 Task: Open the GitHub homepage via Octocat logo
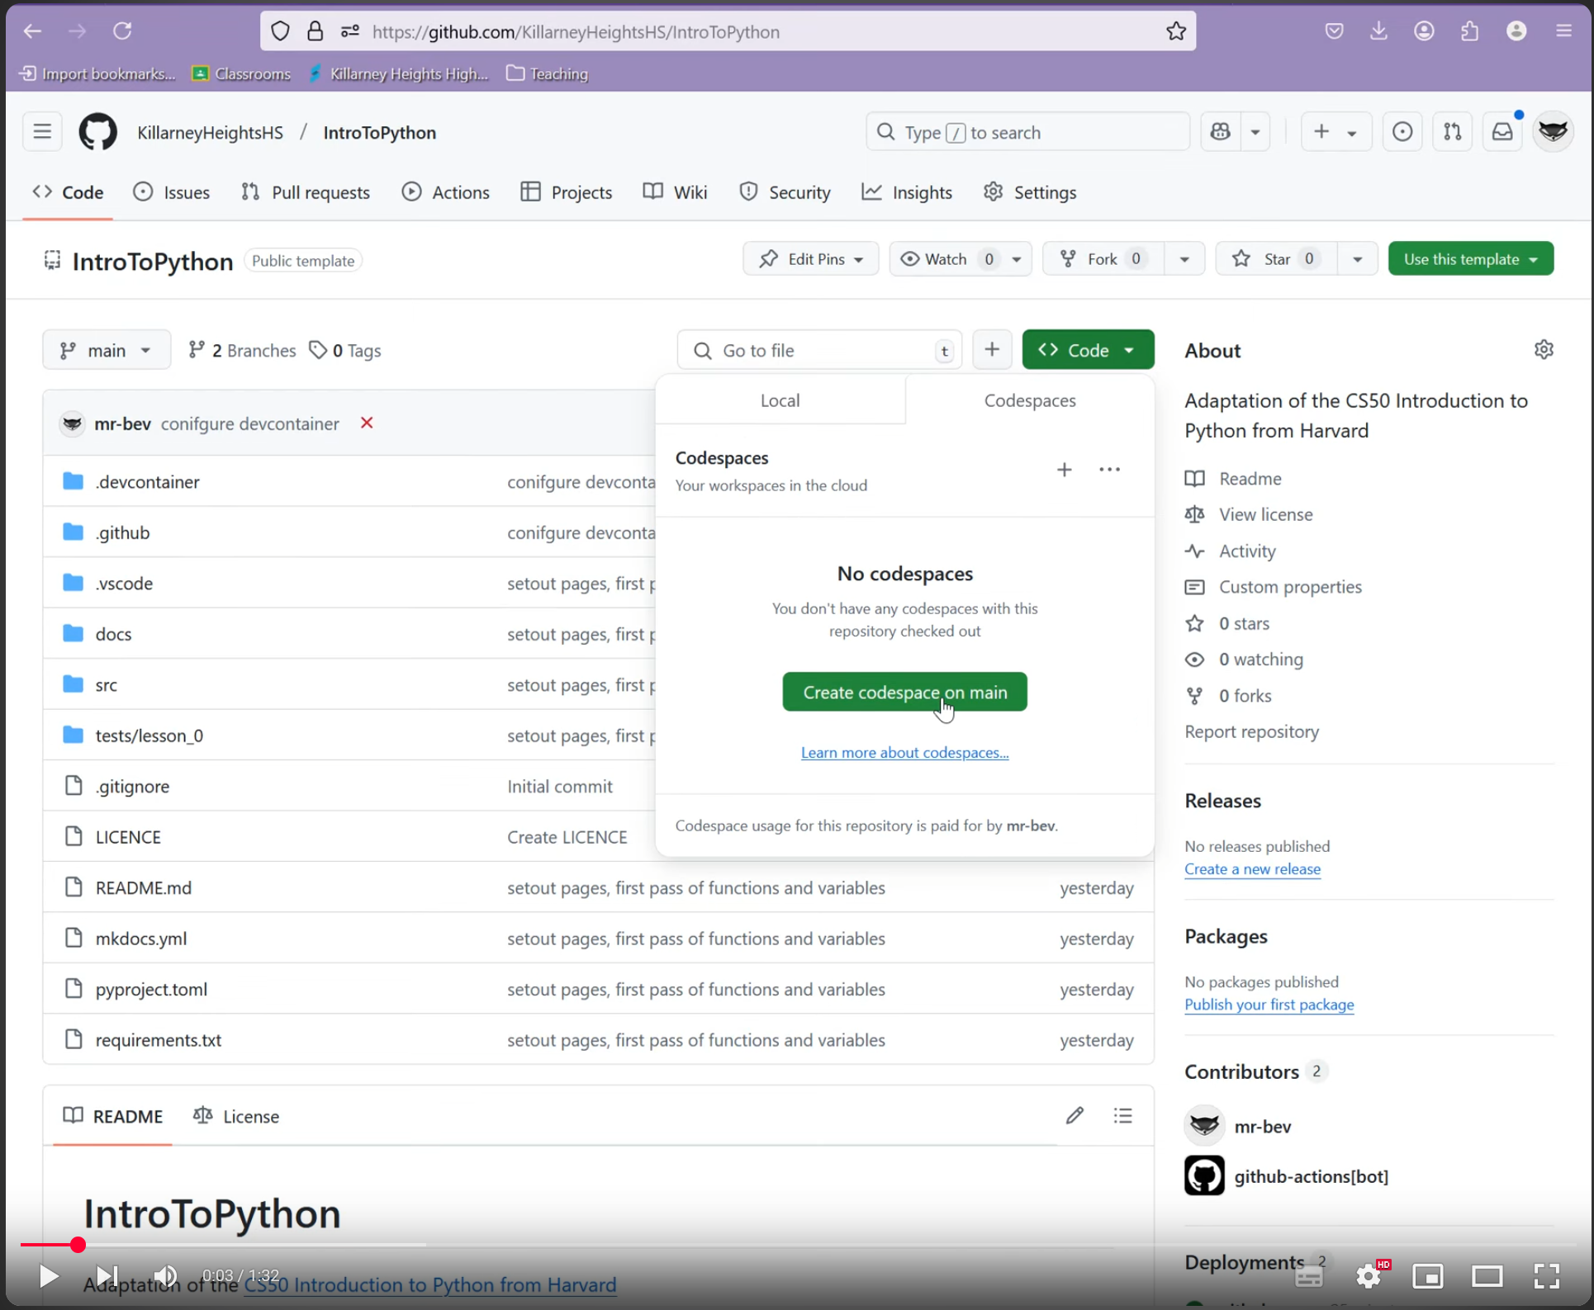(97, 132)
